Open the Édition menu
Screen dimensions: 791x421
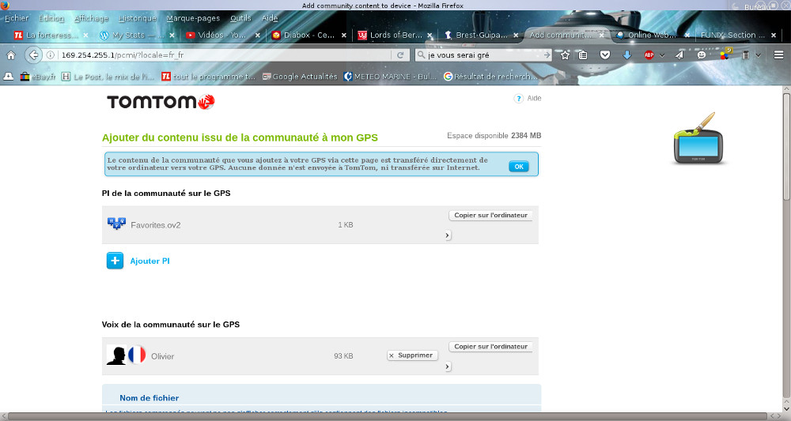pyautogui.click(x=51, y=18)
